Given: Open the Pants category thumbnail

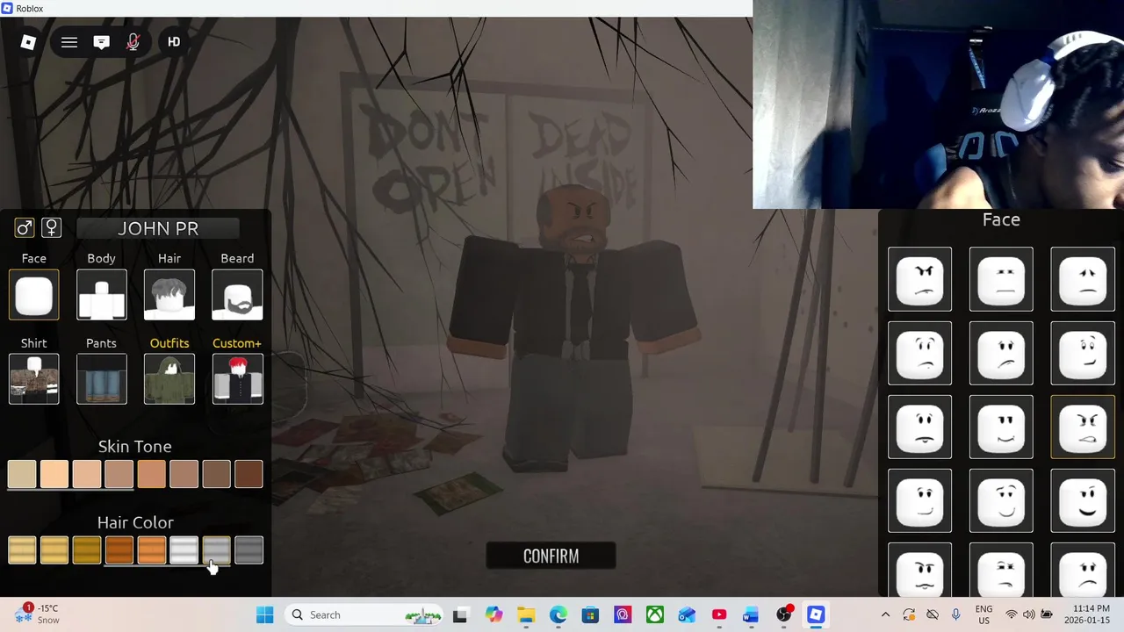Looking at the screenshot, I should pos(102,379).
